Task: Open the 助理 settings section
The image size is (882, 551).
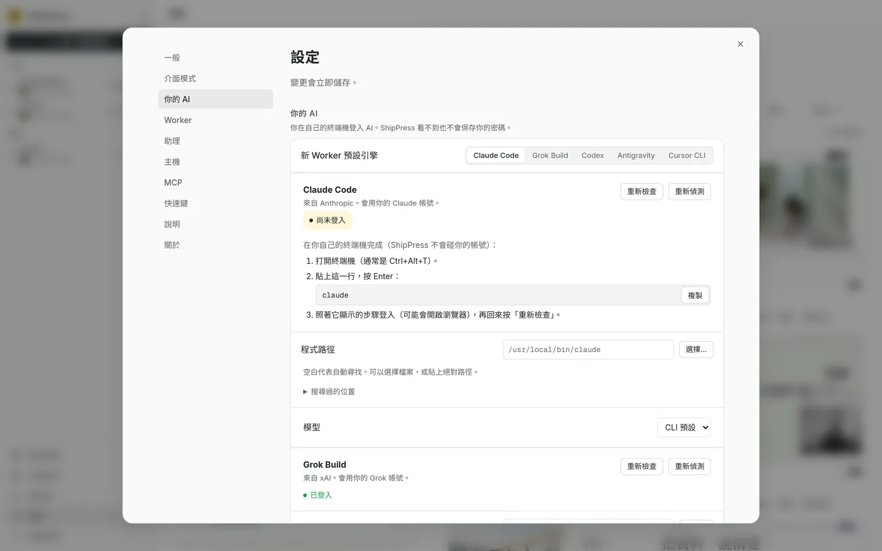Action: 215,141
